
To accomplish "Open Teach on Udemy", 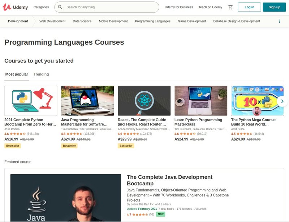I will 210,7.
